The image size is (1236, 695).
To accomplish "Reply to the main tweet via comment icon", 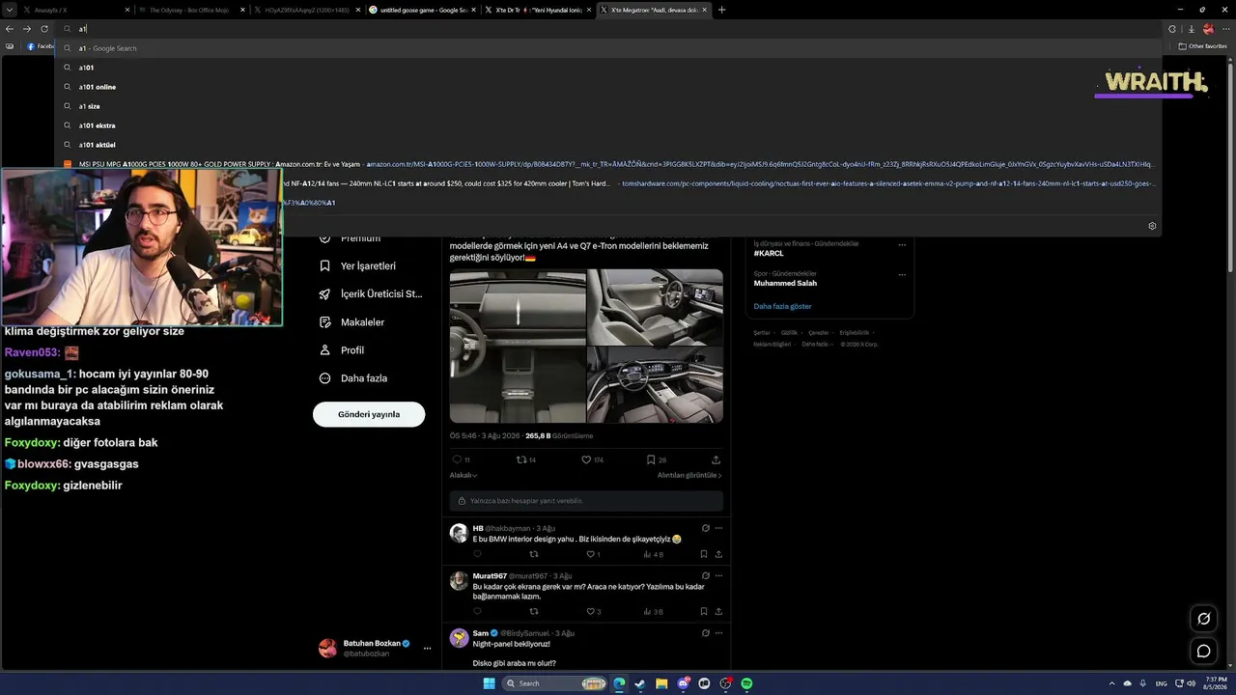I will pos(457,459).
